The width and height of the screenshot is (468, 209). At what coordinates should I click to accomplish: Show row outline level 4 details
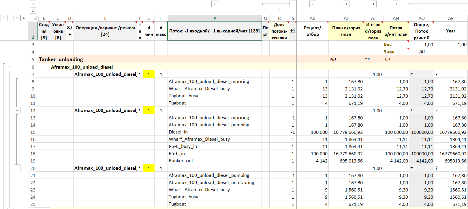pos(24,18)
